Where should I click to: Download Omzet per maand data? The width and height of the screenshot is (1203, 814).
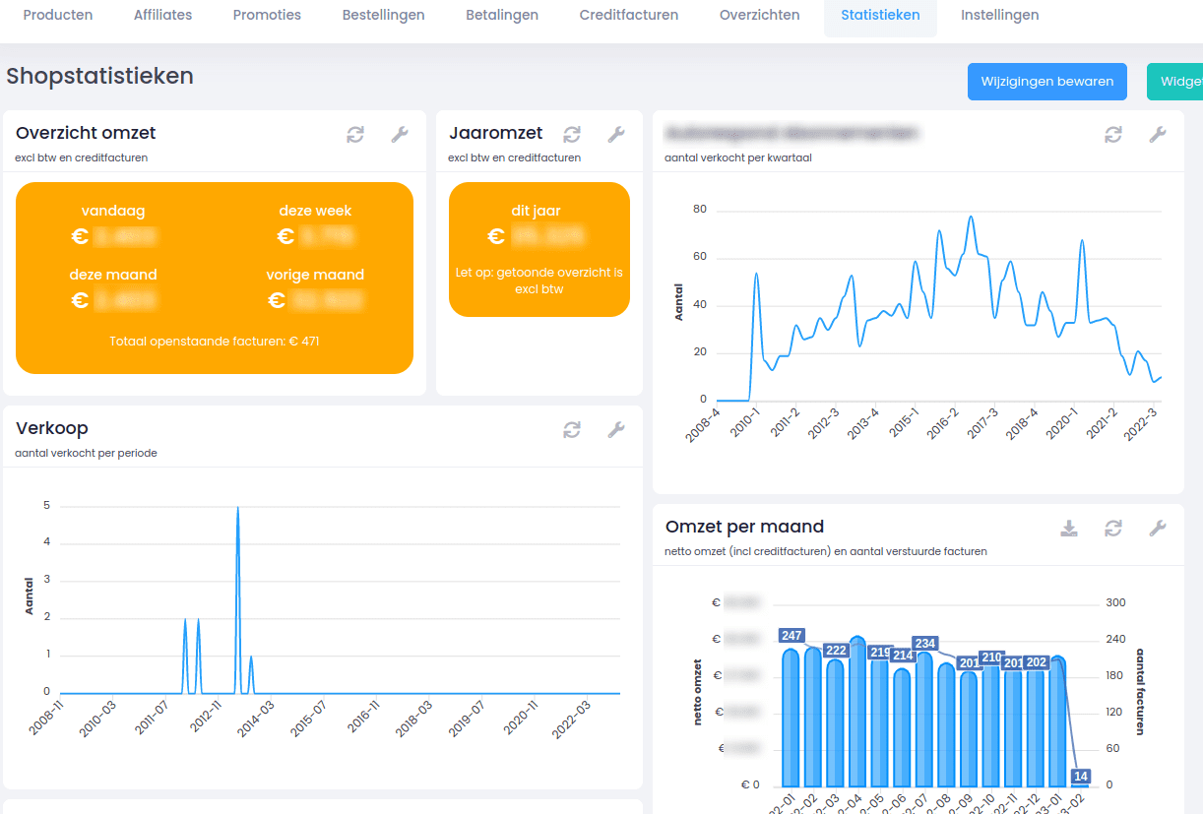coord(1069,529)
